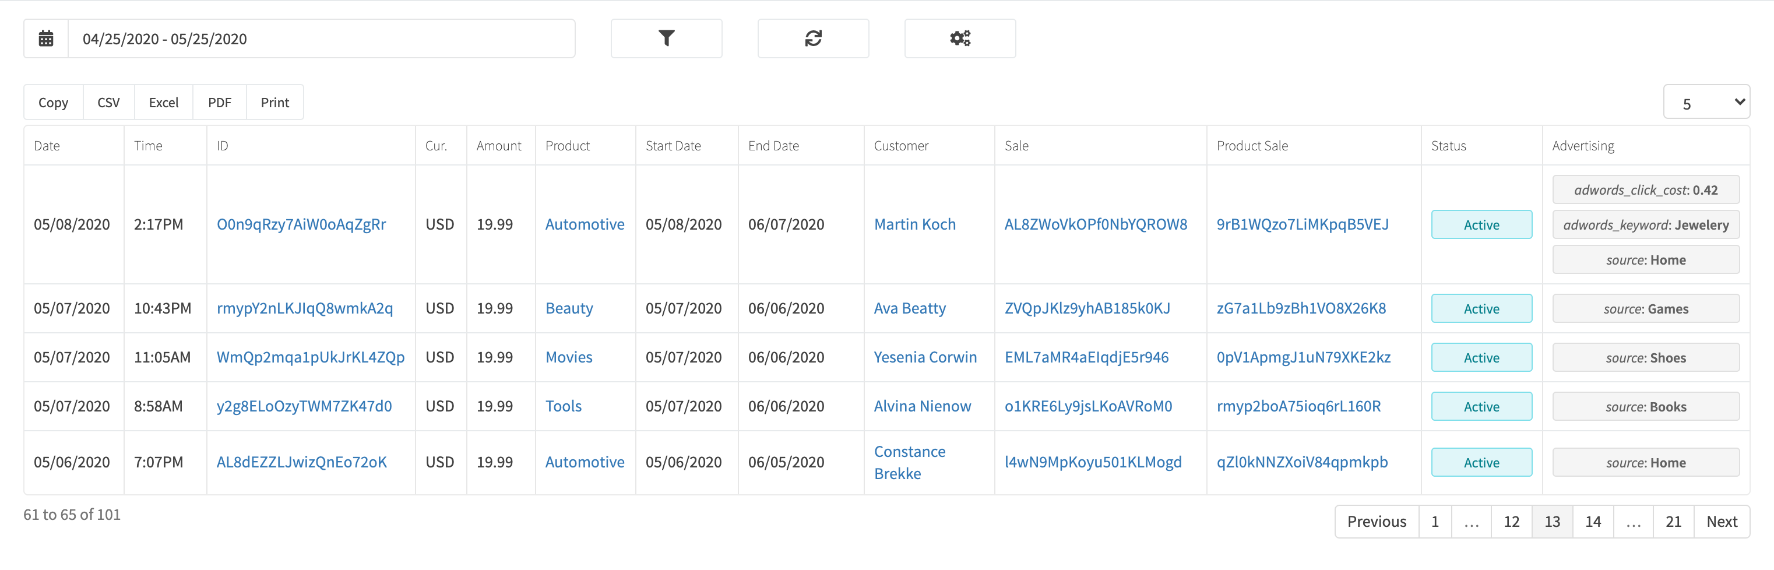Open sale l4wN9MpKoyu501KLMogd
The image size is (1774, 570).
[1093, 462]
